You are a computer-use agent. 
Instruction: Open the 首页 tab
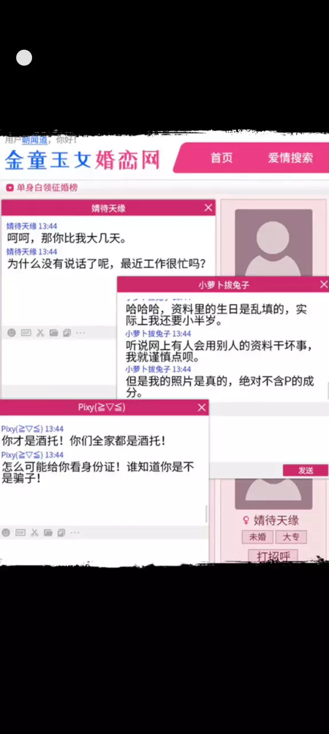point(222,158)
